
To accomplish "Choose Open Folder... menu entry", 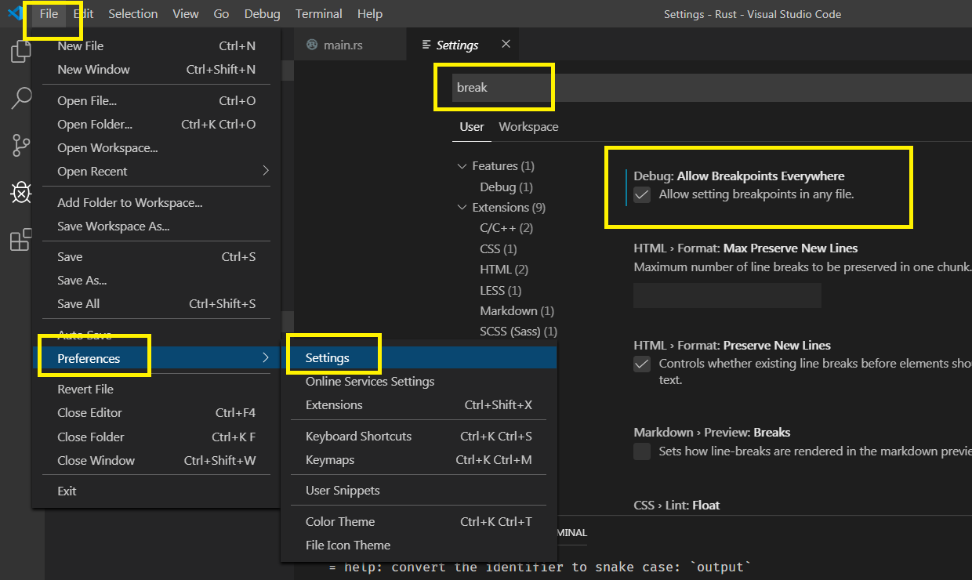I will click(x=156, y=125).
